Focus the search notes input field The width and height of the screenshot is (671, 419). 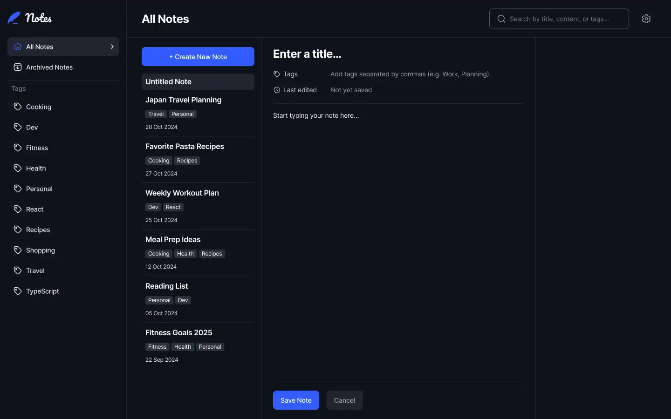pos(564,19)
